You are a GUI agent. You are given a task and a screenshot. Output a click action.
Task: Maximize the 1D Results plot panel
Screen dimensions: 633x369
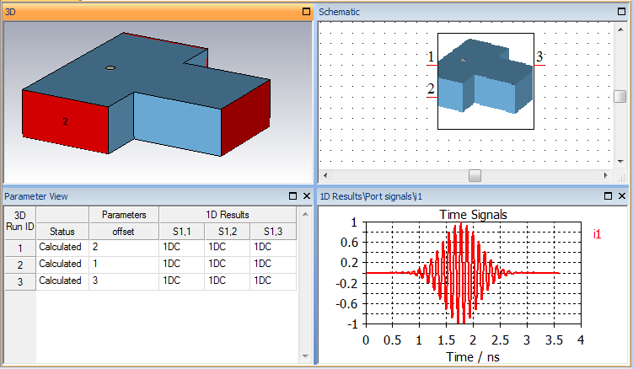pos(608,196)
